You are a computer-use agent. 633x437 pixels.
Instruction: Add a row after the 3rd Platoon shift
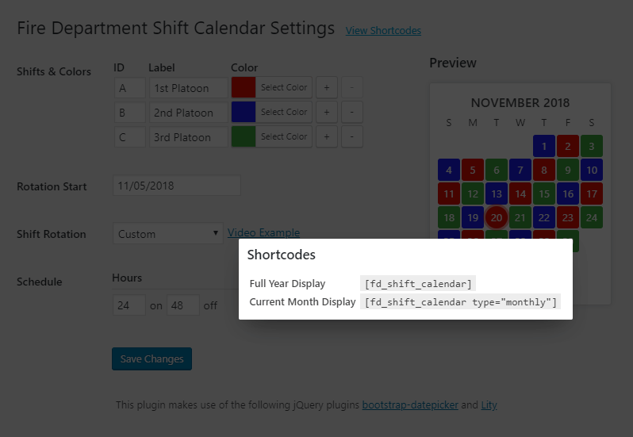click(327, 136)
